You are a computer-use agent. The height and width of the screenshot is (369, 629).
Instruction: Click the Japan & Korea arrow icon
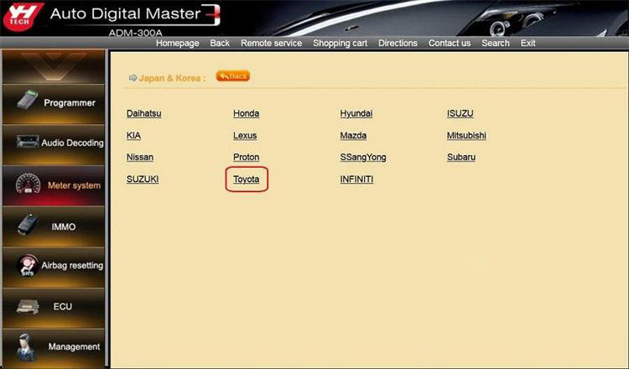pyautogui.click(x=133, y=78)
